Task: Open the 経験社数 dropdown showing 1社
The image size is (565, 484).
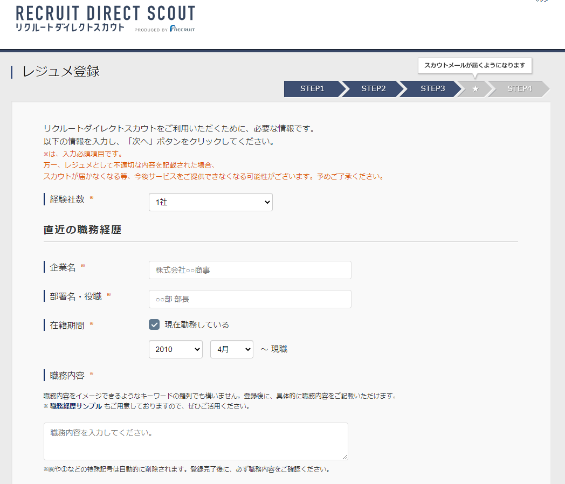Action: pos(211,202)
